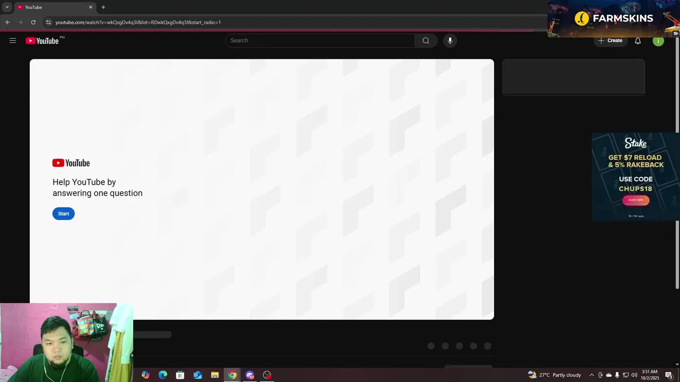
Task: Launch Microsoft Edge from taskbar
Action: 163,375
